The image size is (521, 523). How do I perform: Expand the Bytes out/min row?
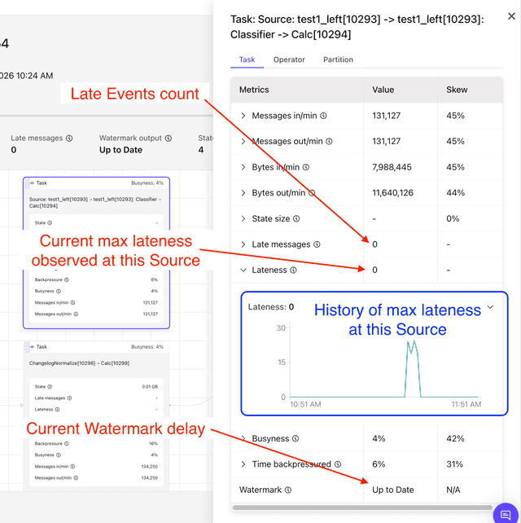tap(243, 193)
